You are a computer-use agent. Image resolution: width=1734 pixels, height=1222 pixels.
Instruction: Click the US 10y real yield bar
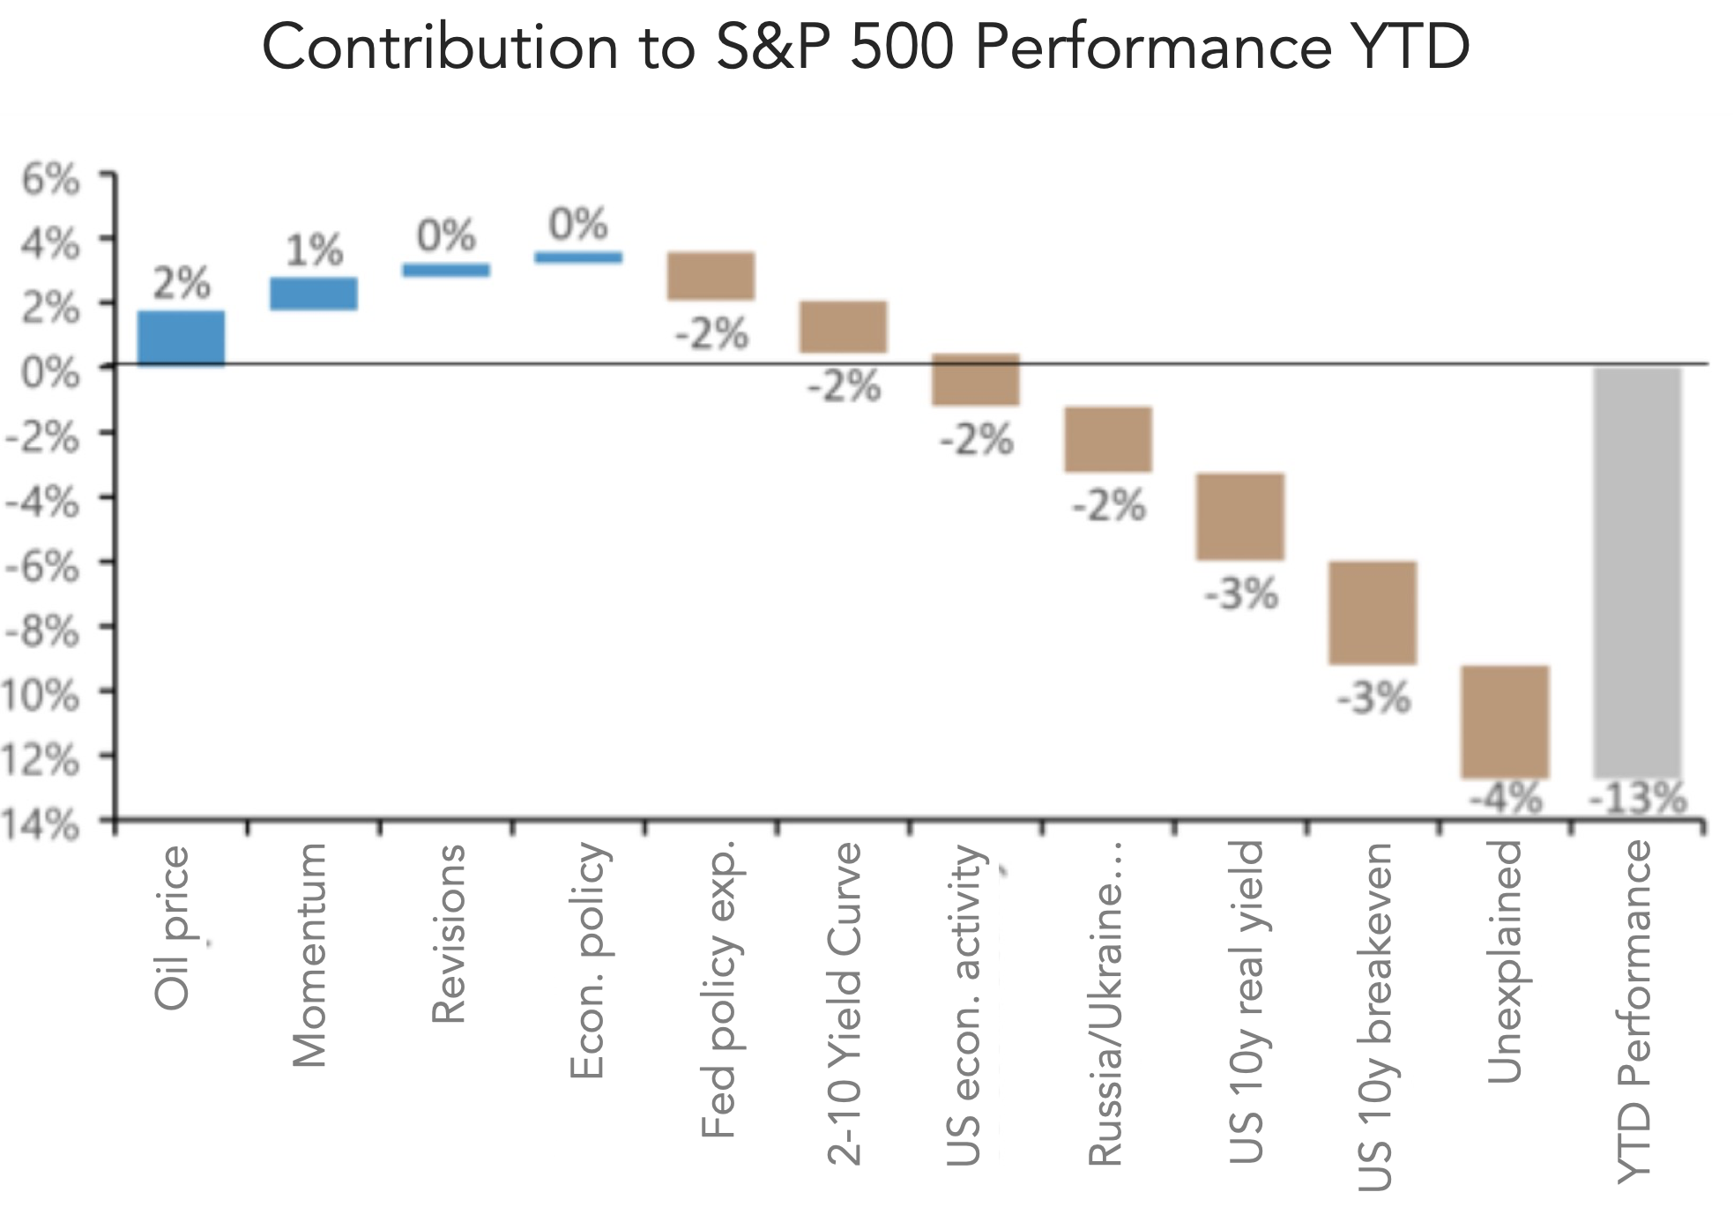click(x=1240, y=517)
